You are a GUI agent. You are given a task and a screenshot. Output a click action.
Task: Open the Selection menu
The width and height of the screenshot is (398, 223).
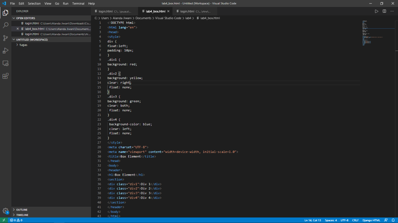(34, 3)
